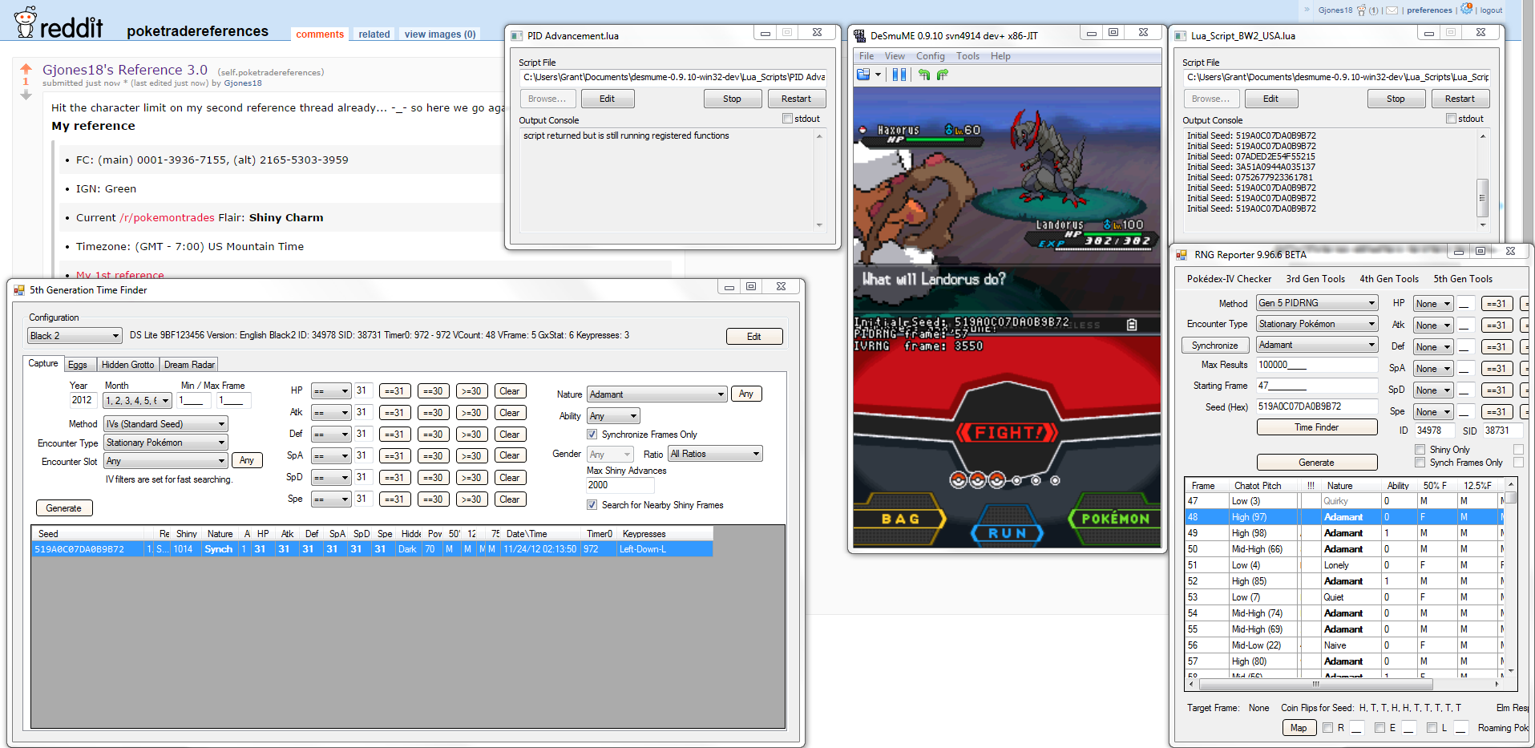1535x748 pixels.
Task: Toggle stdout checkbox in PID Advancement window
Action: (x=787, y=119)
